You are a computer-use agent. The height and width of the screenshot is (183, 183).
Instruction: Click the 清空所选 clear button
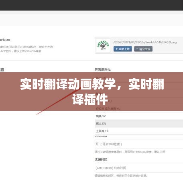click(143, 49)
